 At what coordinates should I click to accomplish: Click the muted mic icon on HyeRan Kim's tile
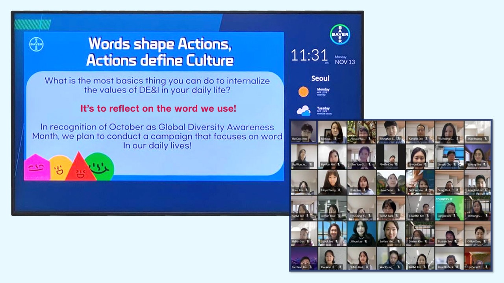pos(339,164)
